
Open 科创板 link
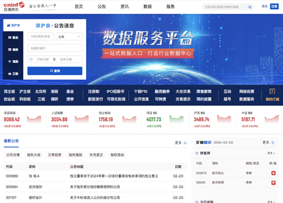point(25,99)
